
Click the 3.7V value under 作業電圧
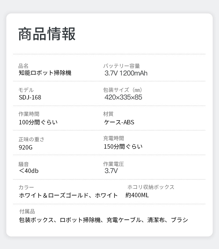[x=111, y=171]
